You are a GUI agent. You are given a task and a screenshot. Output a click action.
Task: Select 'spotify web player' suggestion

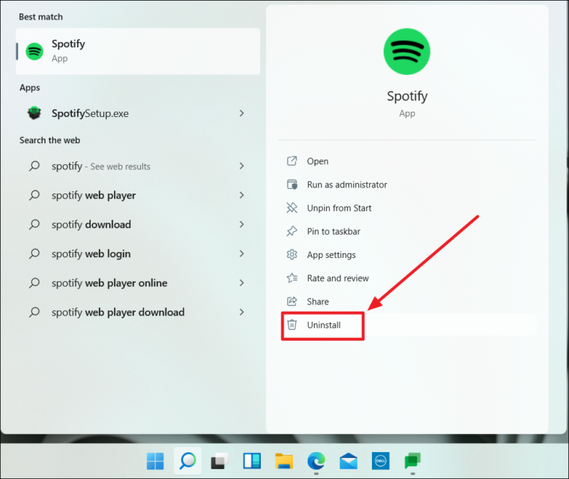coord(138,195)
